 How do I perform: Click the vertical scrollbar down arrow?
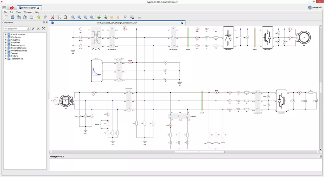321,149
